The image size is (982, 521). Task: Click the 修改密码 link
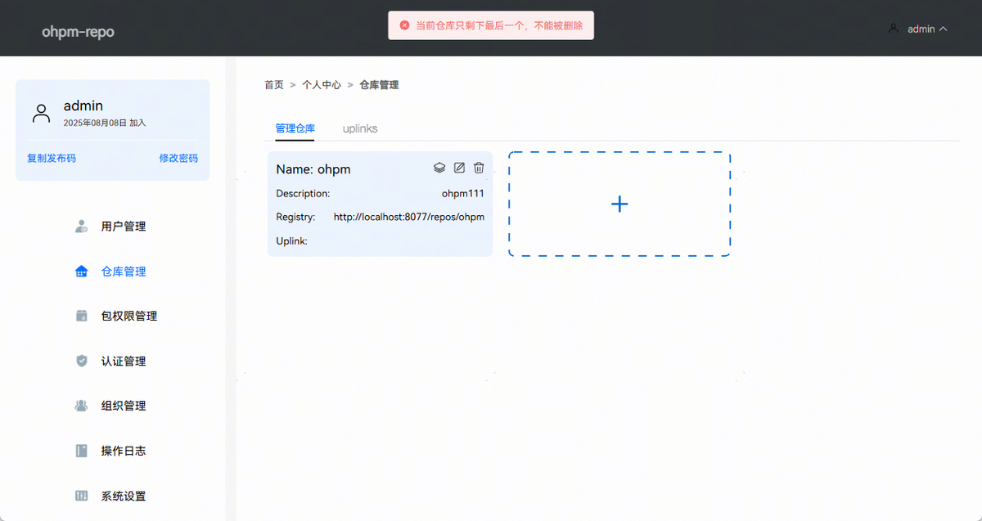tap(178, 158)
